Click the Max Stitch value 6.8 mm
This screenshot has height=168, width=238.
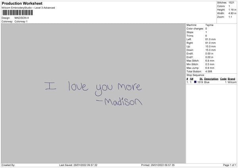(x=210, y=61)
